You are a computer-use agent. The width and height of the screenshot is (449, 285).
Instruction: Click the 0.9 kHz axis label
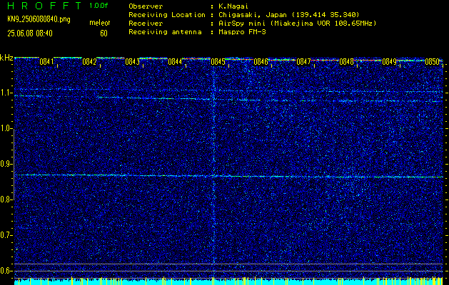6,164
